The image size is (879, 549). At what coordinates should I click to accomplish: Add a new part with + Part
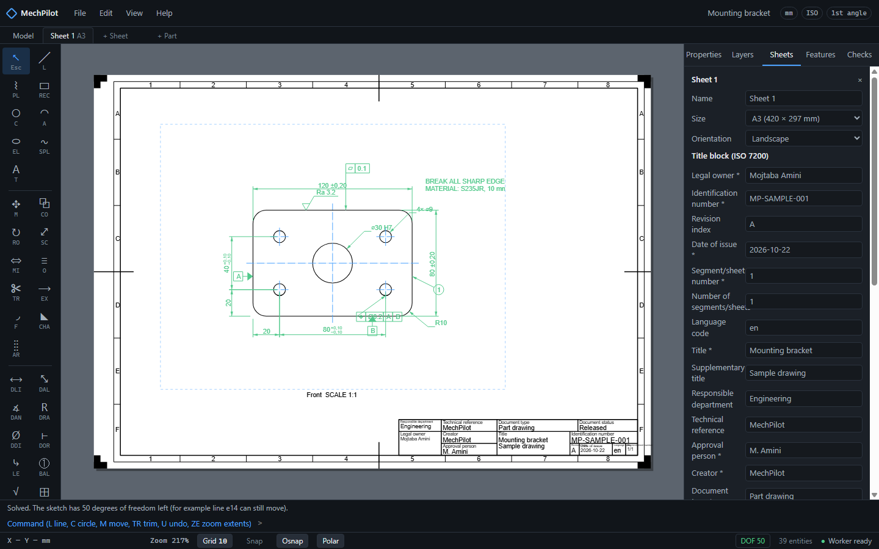click(167, 36)
